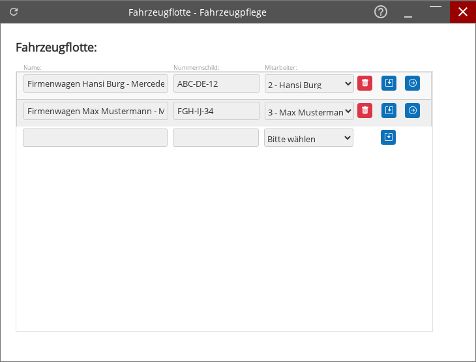Click the reload icon in title bar

click(x=14, y=12)
